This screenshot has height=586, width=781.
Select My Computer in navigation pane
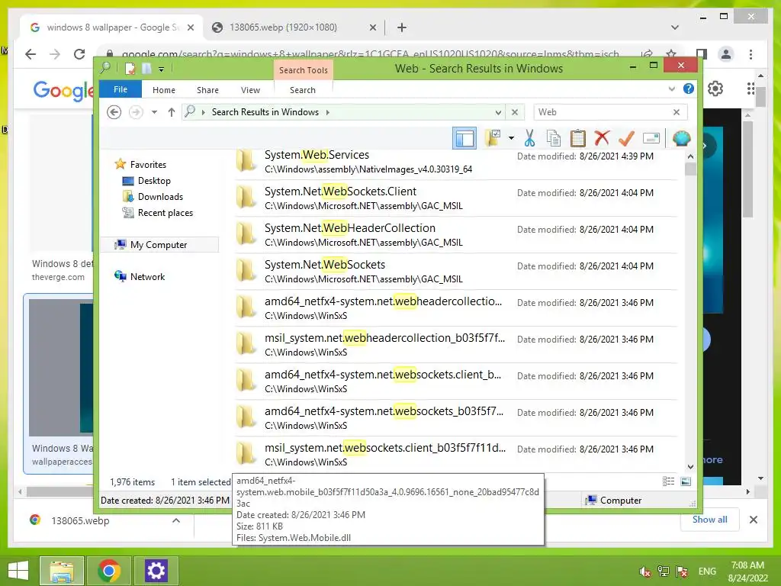(x=159, y=244)
